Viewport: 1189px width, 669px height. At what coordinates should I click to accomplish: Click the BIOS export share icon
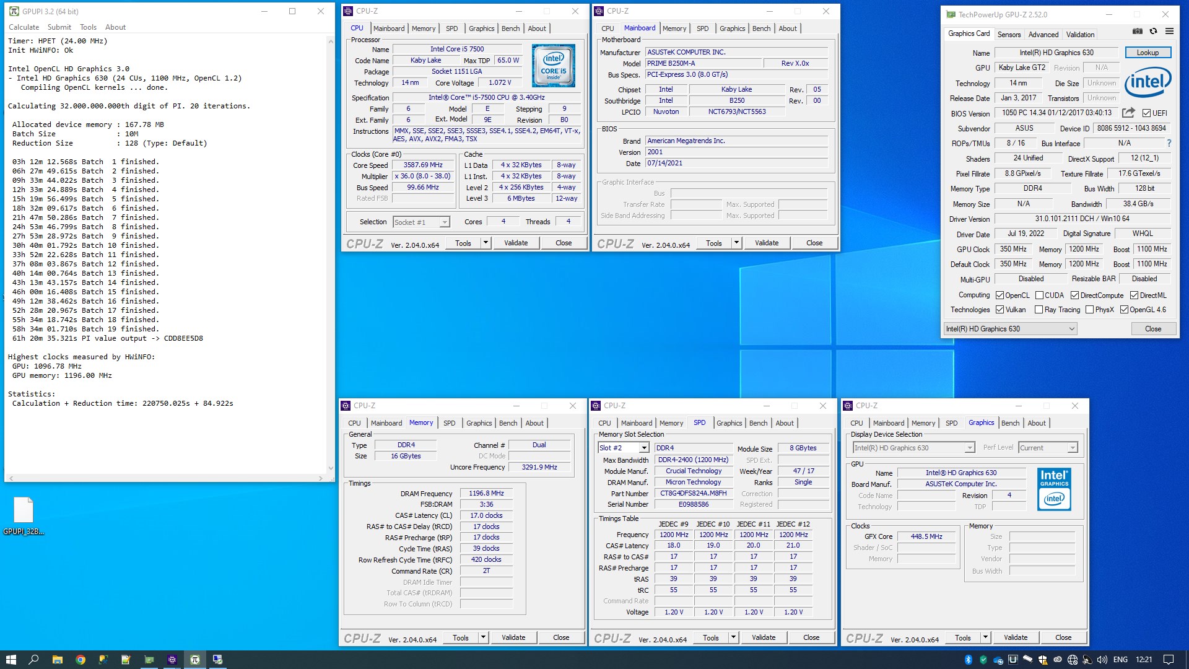coord(1128,113)
